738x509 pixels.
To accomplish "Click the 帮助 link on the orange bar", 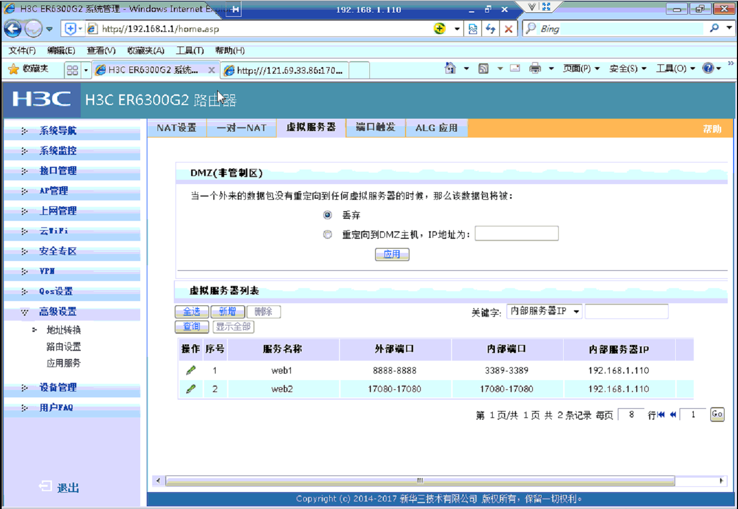I will click(x=712, y=128).
